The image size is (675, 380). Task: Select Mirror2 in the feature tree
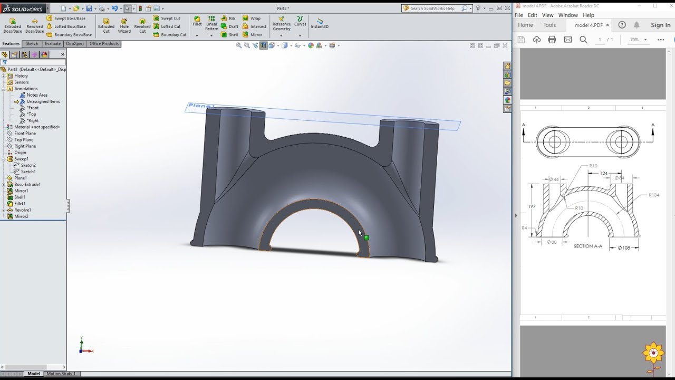[x=18, y=216]
